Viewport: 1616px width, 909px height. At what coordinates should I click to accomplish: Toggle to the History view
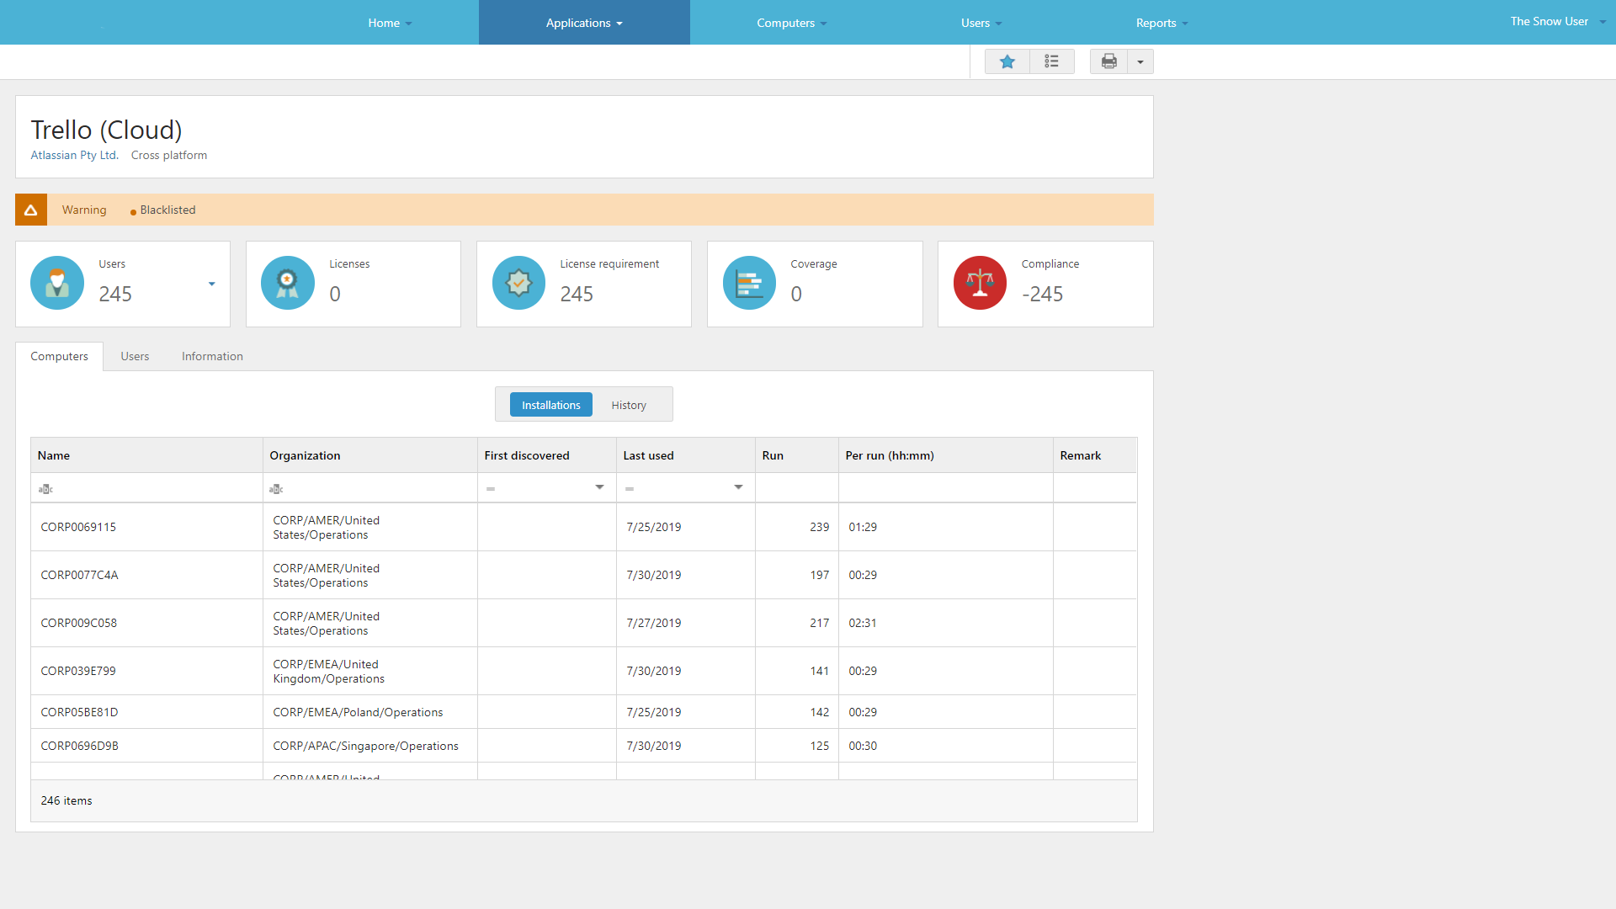(x=629, y=405)
